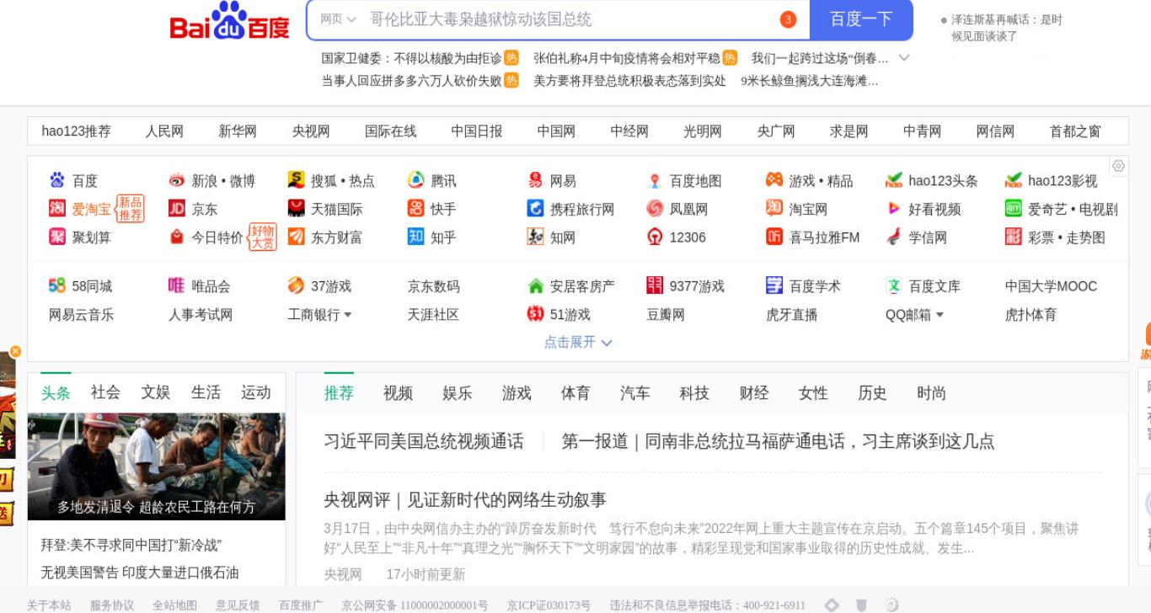1151x613 pixels.
Task: Click the 安居客 house icon
Action: tap(535, 286)
